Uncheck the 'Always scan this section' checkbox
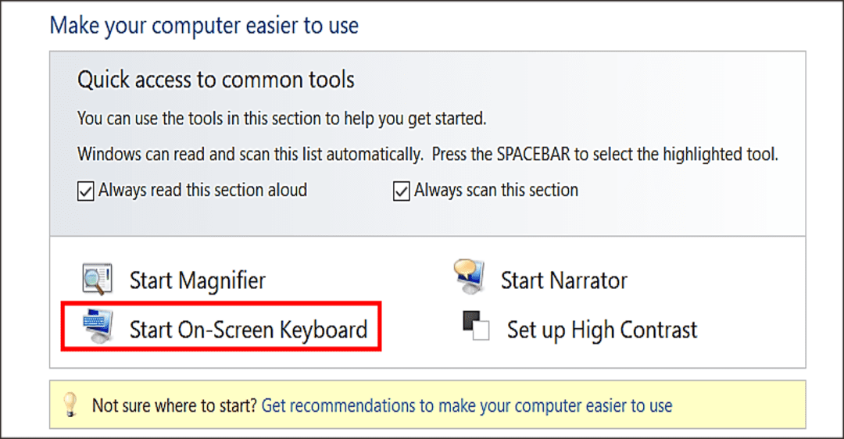The width and height of the screenshot is (844, 439). [x=402, y=191]
